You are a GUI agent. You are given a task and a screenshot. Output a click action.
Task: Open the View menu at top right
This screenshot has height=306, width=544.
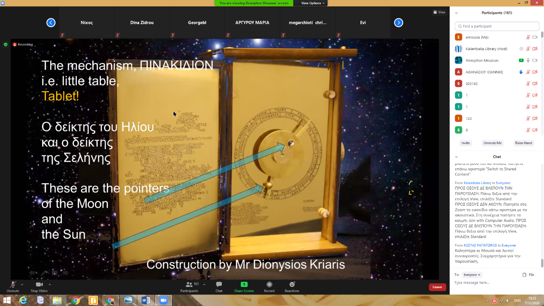(x=439, y=12)
